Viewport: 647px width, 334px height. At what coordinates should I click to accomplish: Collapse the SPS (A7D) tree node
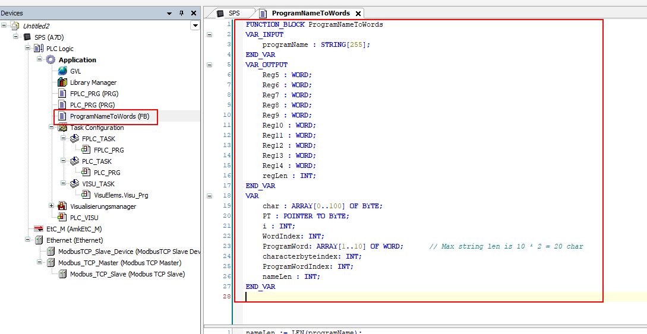[16, 37]
